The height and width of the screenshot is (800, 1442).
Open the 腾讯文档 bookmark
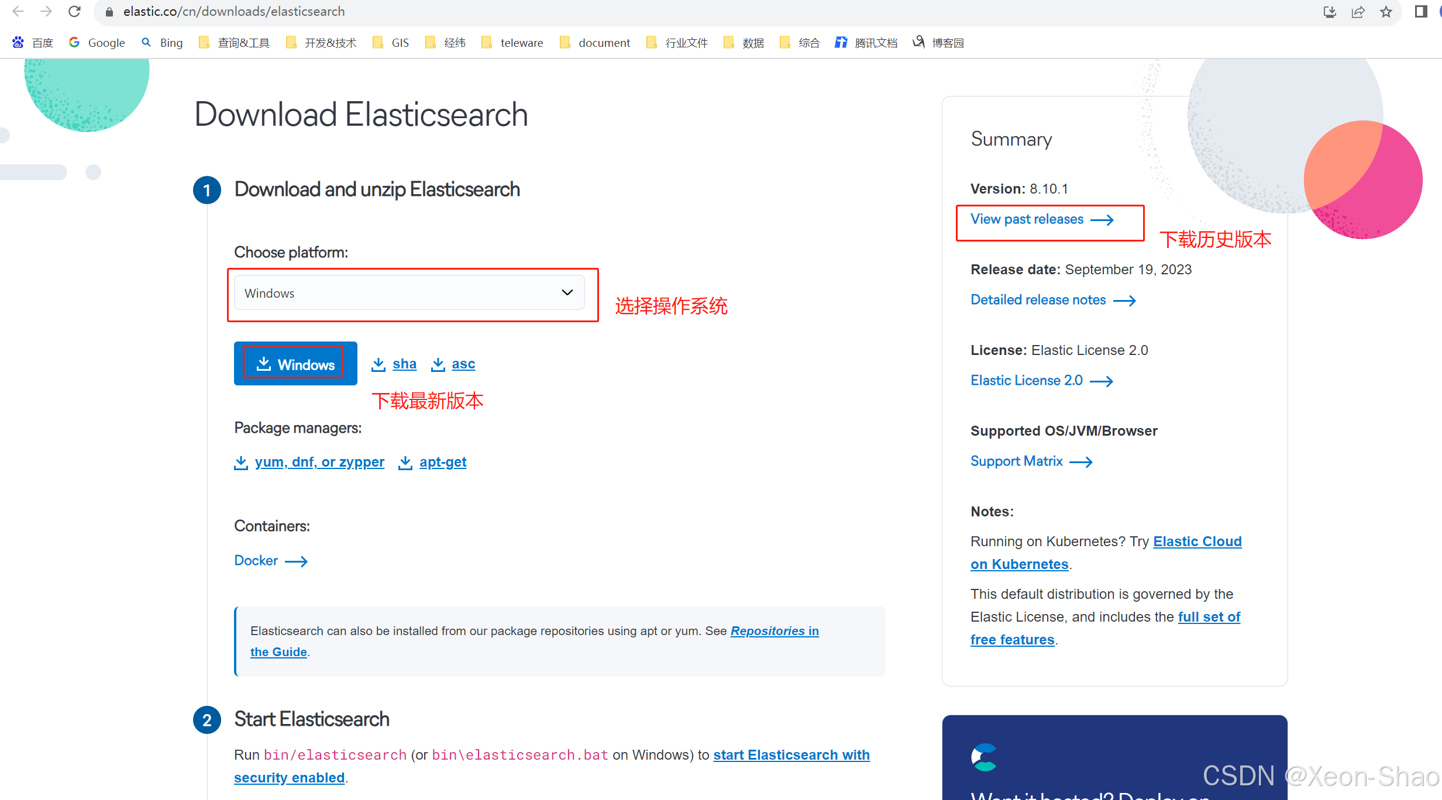pyautogui.click(x=866, y=42)
